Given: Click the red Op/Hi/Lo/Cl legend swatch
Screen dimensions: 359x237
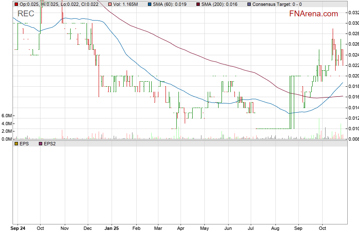Looking at the screenshot, I should coord(16,4).
